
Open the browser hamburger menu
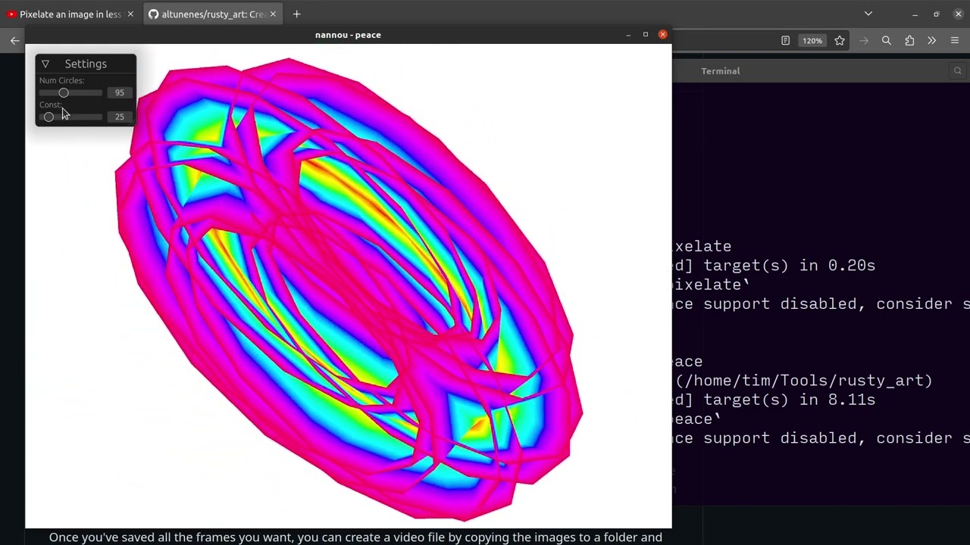coord(955,40)
